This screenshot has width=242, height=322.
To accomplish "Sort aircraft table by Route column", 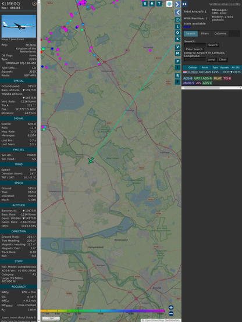I will (205, 67).
